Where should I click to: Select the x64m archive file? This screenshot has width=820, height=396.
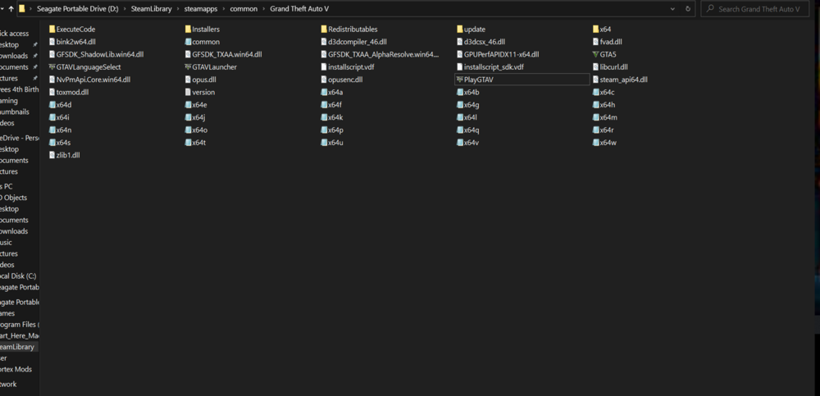point(605,117)
